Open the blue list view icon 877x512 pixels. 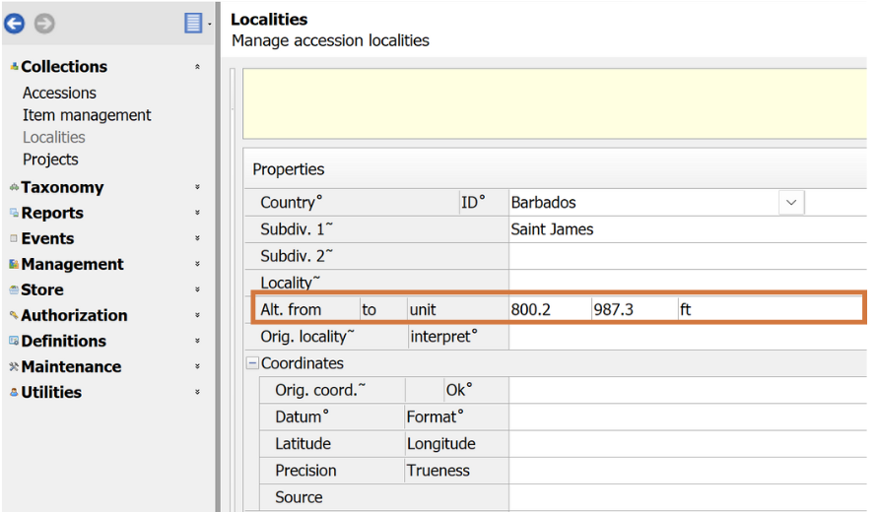[193, 23]
